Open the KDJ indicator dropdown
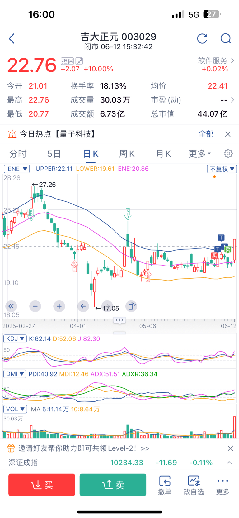The width and height of the screenshot is (239, 518). pyautogui.click(x=15, y=338)
